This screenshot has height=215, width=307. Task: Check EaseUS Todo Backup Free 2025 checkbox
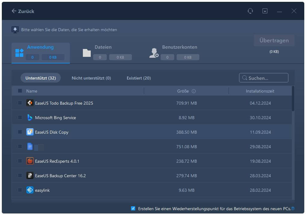tap(20, 103)
